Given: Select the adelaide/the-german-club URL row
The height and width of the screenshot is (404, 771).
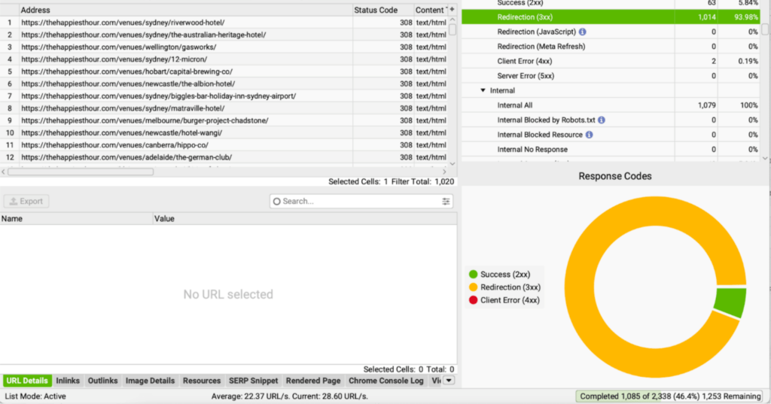Looking at the screenshot, I should [225, 158].
